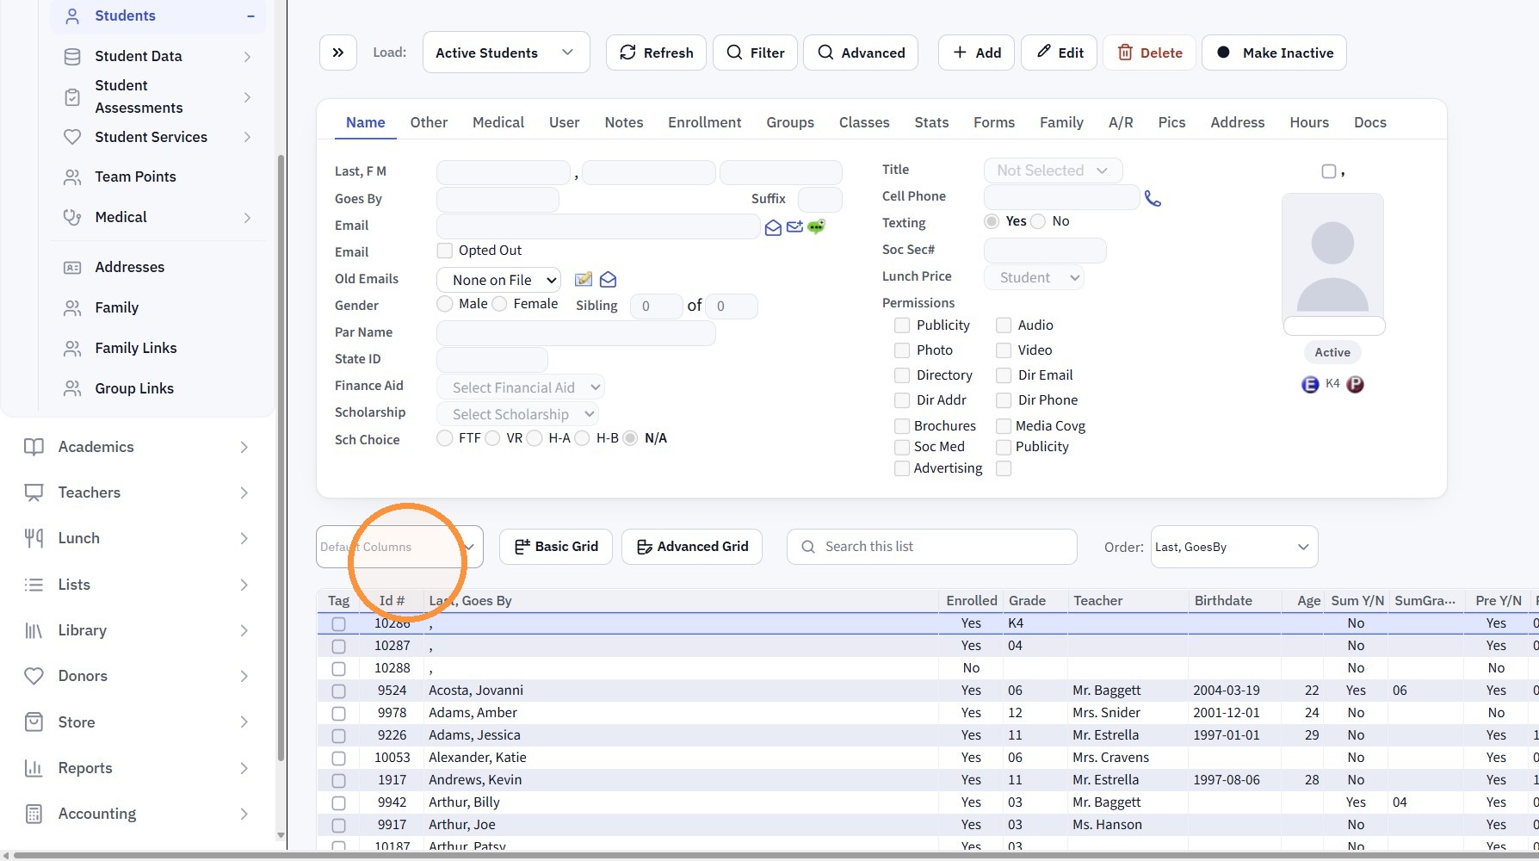Viewport: 1539px width, 861px height.
Task: Click the Store shopping bag icon
Action: [34, 723]
